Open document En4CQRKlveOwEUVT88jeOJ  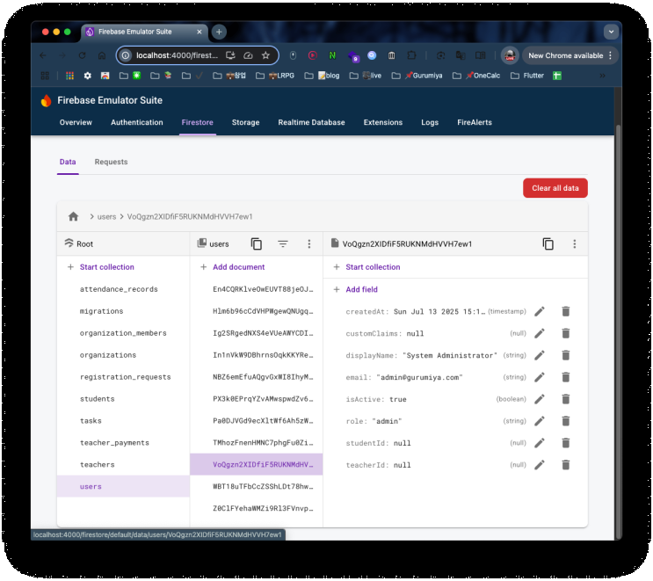point(256,289)
